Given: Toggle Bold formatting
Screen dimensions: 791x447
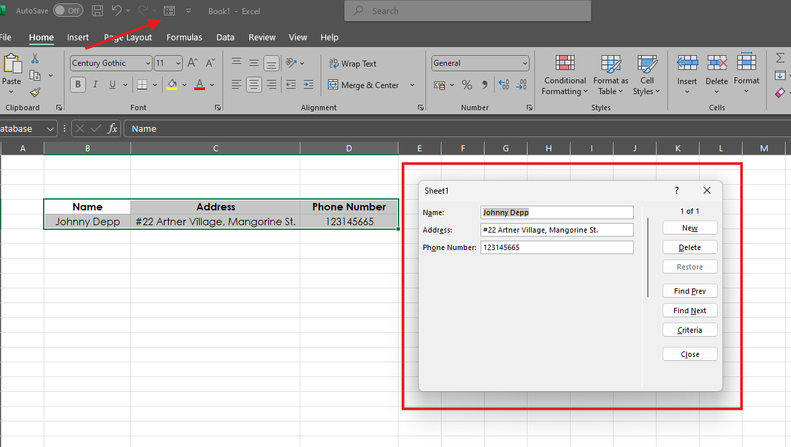Looking at the screenshot, I should pyautogui.click(x=78, y=85).
